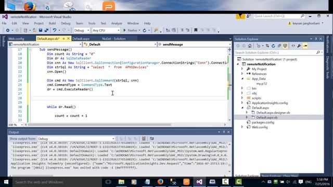Image resolution: width=333 pixels, height=187 pixels.
Task: Open the Any CPU platform dropdown
Action: pos(106,30)
